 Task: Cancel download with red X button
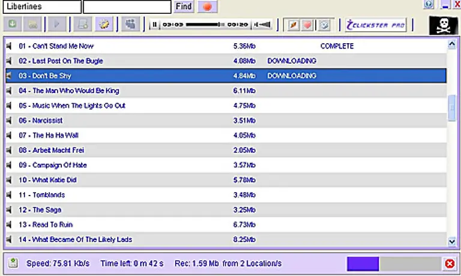(450, 263)
